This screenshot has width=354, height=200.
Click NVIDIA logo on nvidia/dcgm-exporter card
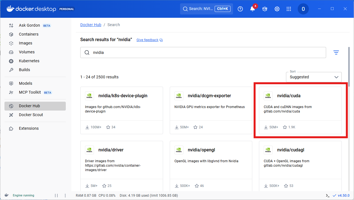pyautogui.click(x=179, y=96)
